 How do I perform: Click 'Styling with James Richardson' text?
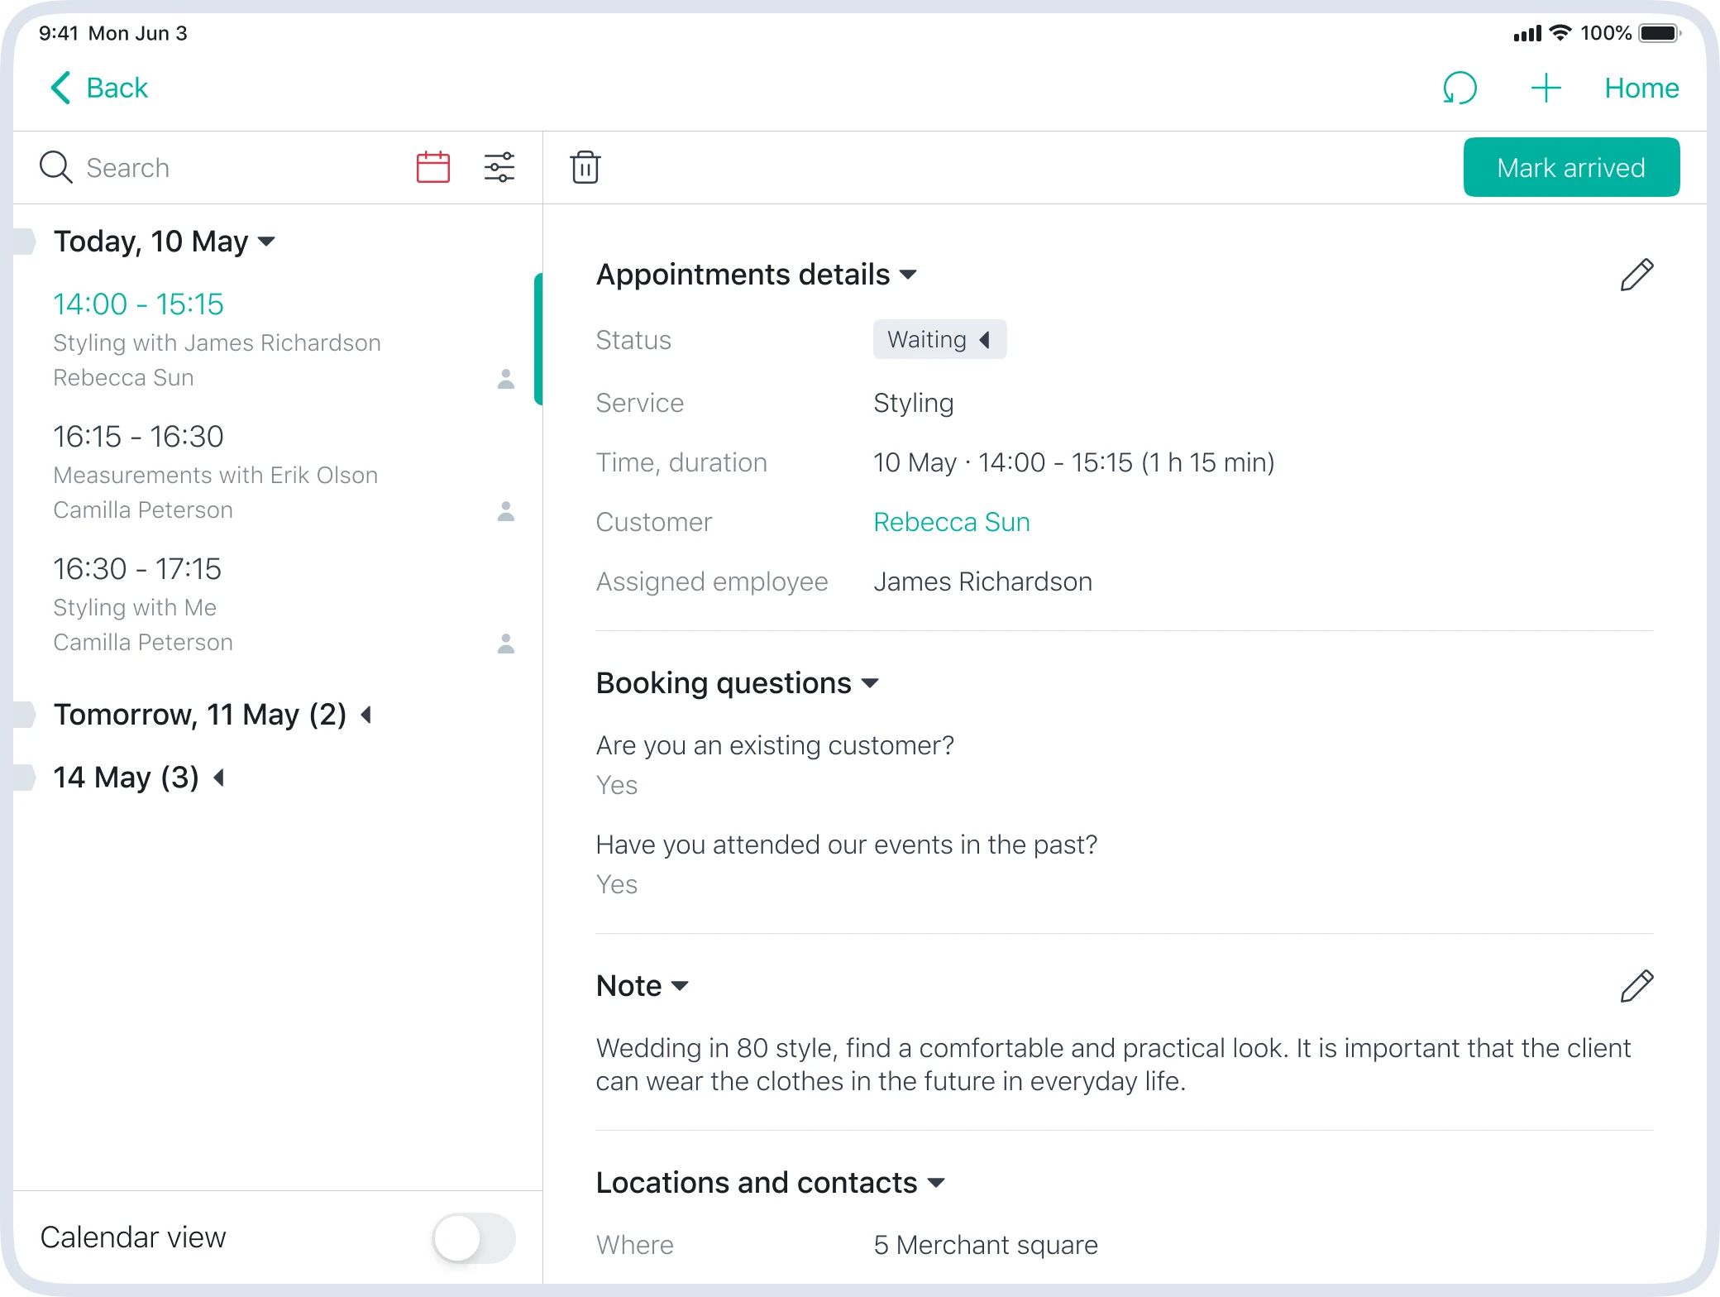(x=217, y=342)
